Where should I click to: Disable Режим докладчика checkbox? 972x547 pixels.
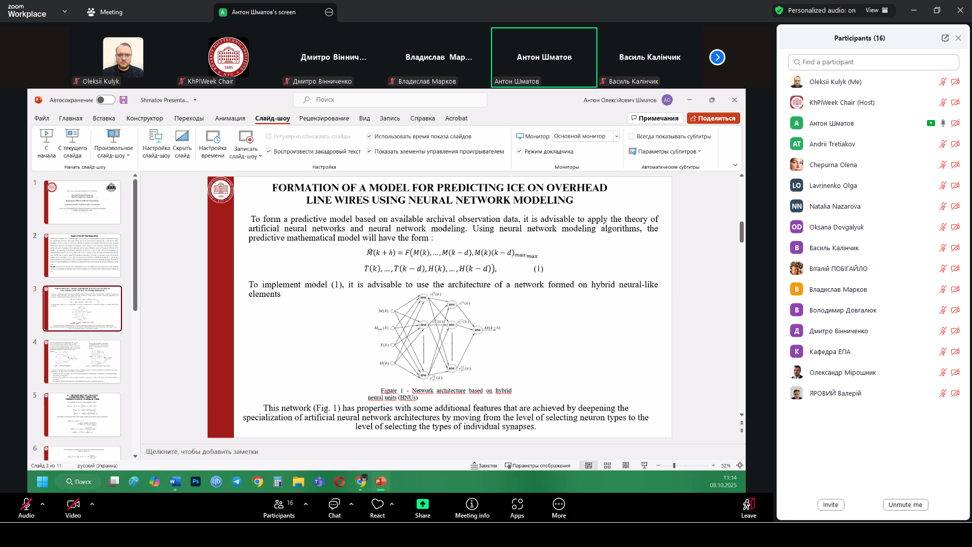point(519,151)
